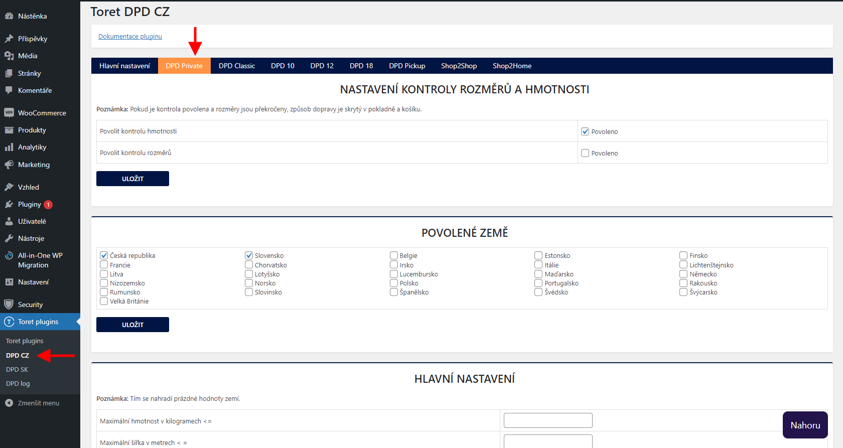Switch to the Shop2Shop tab
Viewport: 843px width, 448px height.
459,66
